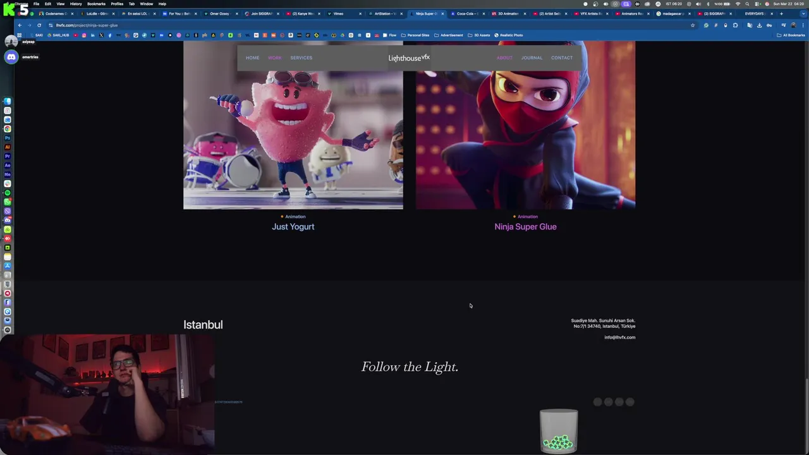Click the browser back arrow
This screenshot has height=455, width=809.
20,25
